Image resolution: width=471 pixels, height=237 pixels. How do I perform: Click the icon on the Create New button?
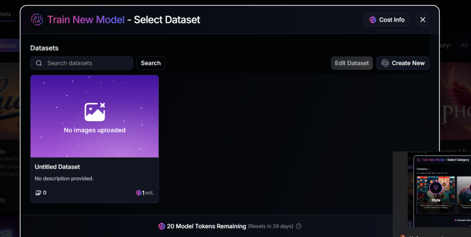point(385,63)
